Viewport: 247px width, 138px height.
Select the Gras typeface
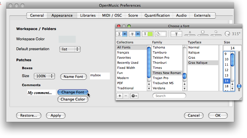tap(203, 58)
